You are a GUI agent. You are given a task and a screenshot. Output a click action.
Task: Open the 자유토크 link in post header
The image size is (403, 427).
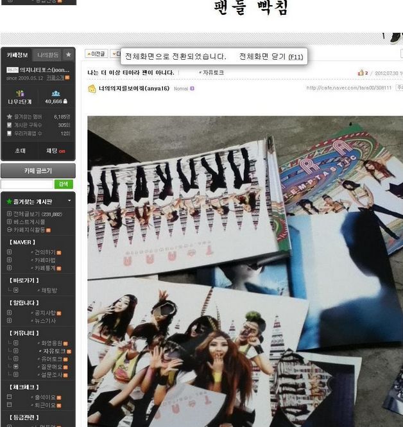point(213,73)
